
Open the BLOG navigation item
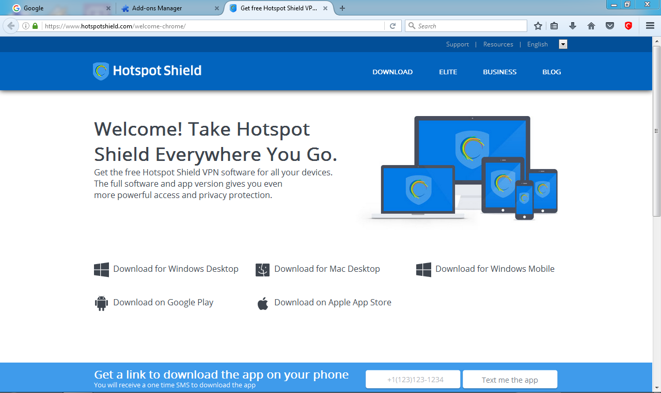(x=552, y=72)
